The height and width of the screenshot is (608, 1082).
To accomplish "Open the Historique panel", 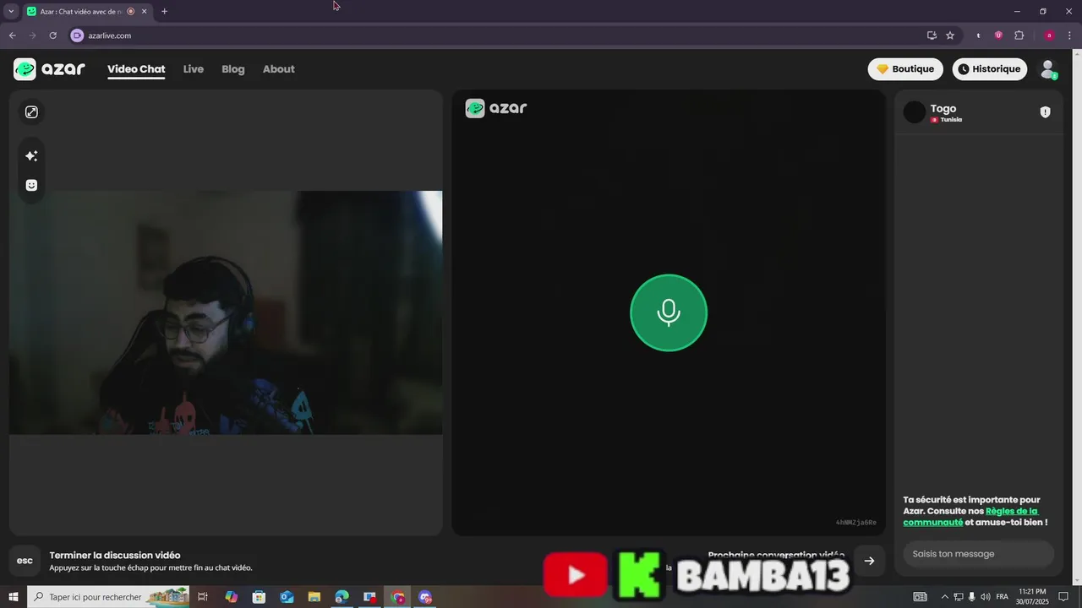I will click(x=990, y=69).
